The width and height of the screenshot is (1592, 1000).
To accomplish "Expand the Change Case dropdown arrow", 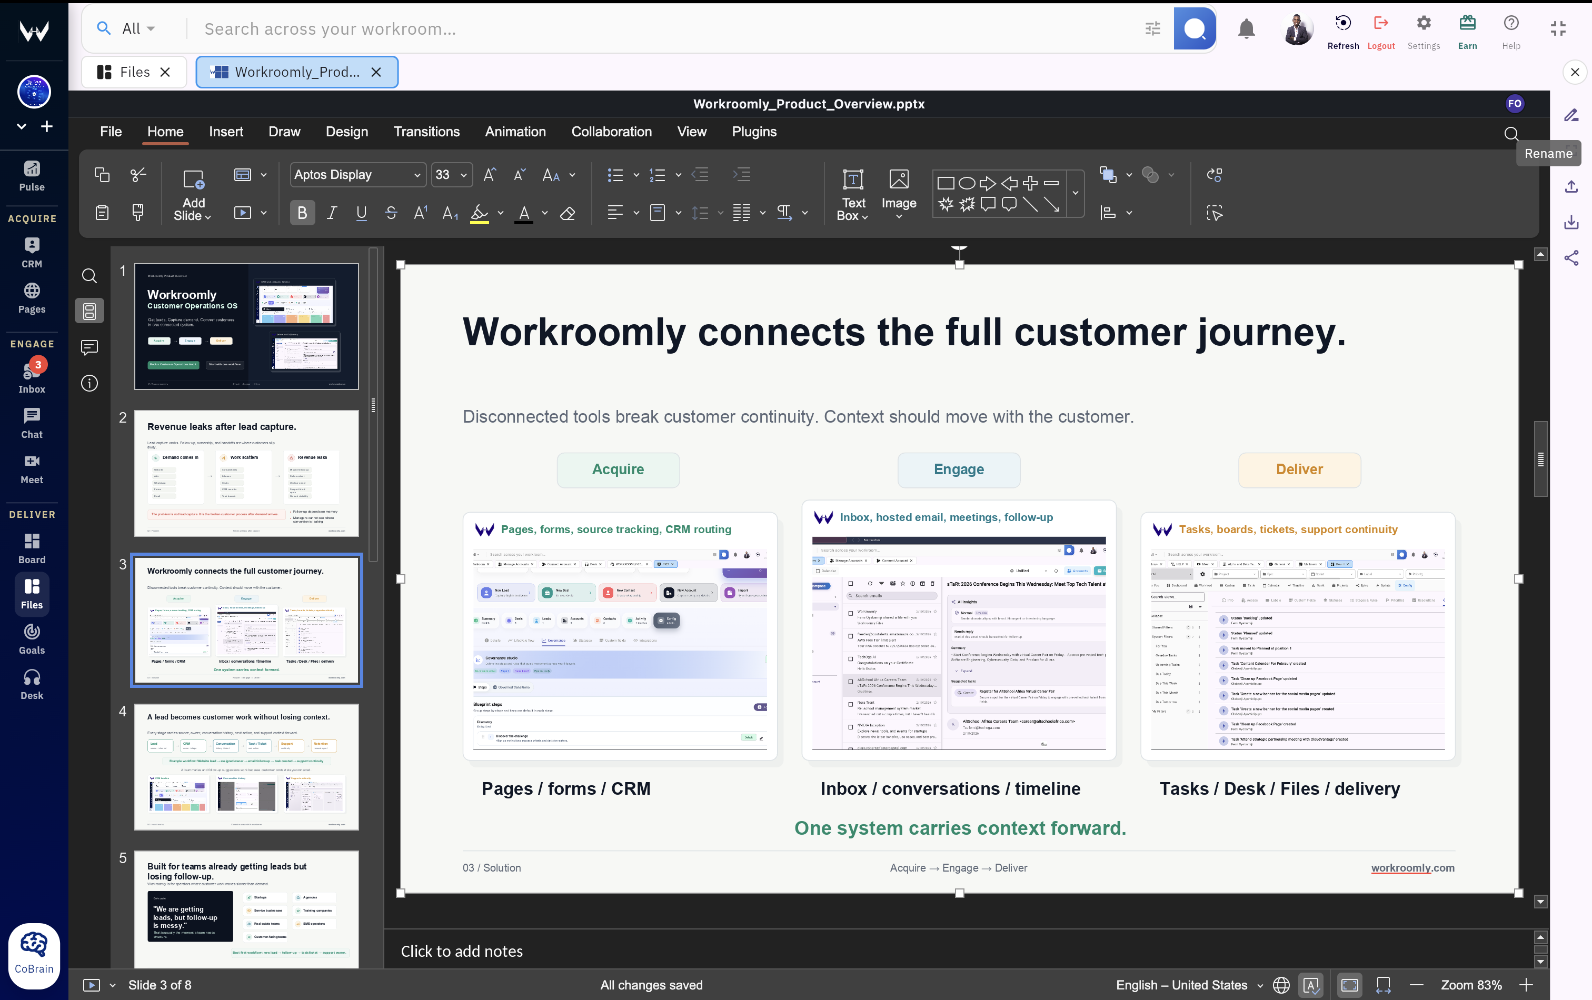I will click(x=572, y=175).
